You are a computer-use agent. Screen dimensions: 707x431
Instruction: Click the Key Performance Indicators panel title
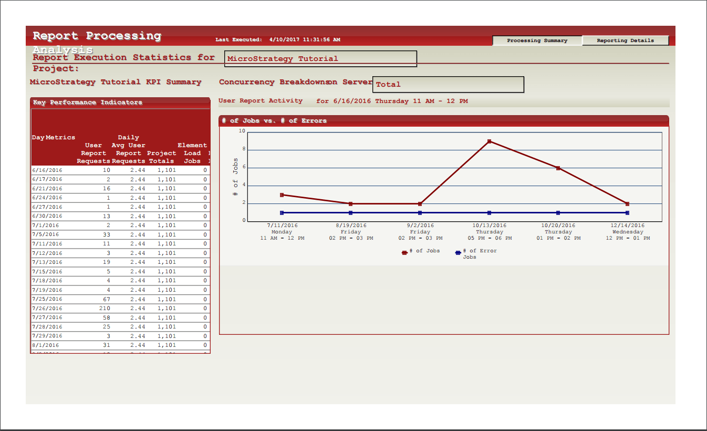click(x=88, y=102)
